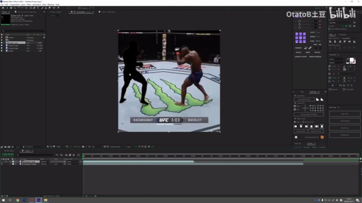Toggle visibility eye of layer 2 Comp 3.mp4
This screenshot has height=203, width=362.
pos(2,164)
